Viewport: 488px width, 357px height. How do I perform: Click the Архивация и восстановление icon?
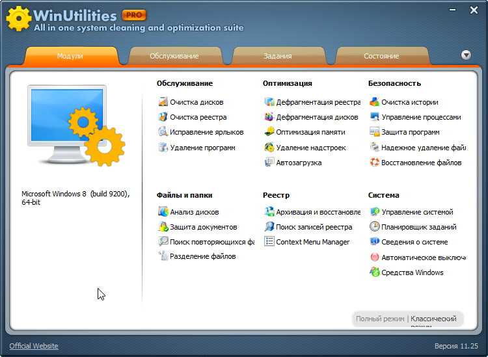click(269, 212)
